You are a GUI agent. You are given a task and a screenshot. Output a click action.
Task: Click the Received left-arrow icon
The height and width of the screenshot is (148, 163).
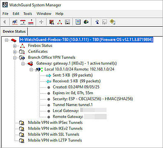tap(49, 81)
